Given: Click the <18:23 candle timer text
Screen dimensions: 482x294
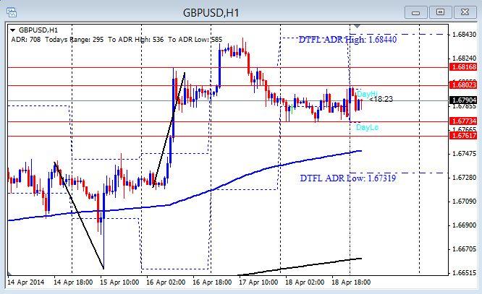Looking at the screenshot, I should 381,99.
